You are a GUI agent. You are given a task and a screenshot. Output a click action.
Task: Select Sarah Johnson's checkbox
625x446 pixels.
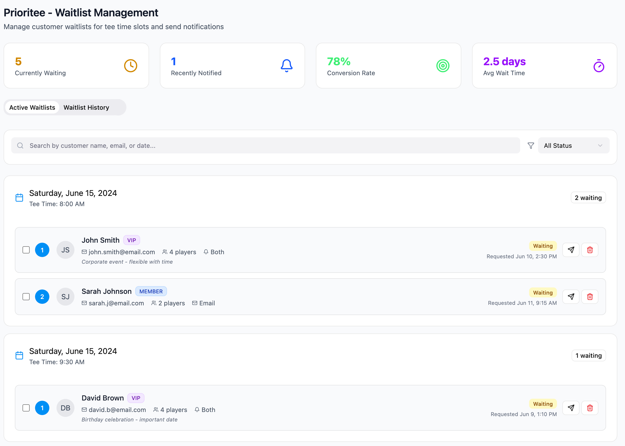click(26, 297)
